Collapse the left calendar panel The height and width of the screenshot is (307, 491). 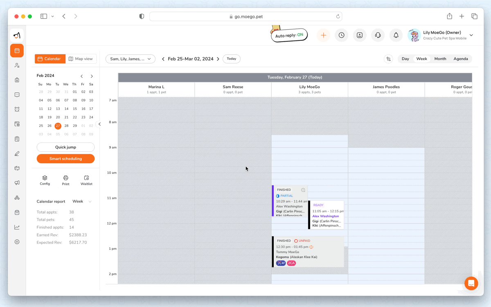pos(99,124)
